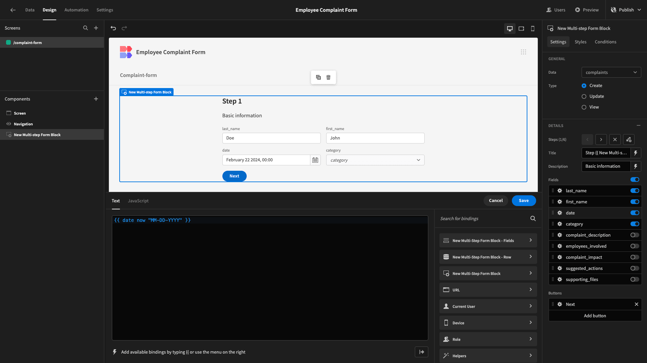647x363 pixels.
Task: Open the top Settings tab
Action: click(105, 10)
